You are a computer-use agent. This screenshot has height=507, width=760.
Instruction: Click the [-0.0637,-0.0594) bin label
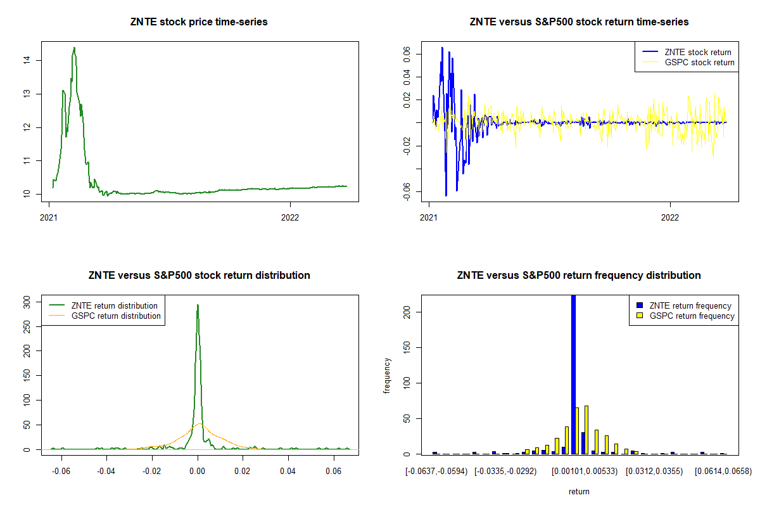(x=436, y=472)
